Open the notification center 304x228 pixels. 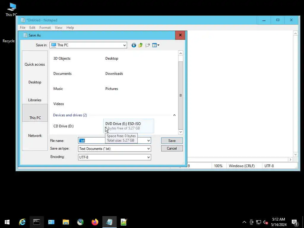(295, 222)
